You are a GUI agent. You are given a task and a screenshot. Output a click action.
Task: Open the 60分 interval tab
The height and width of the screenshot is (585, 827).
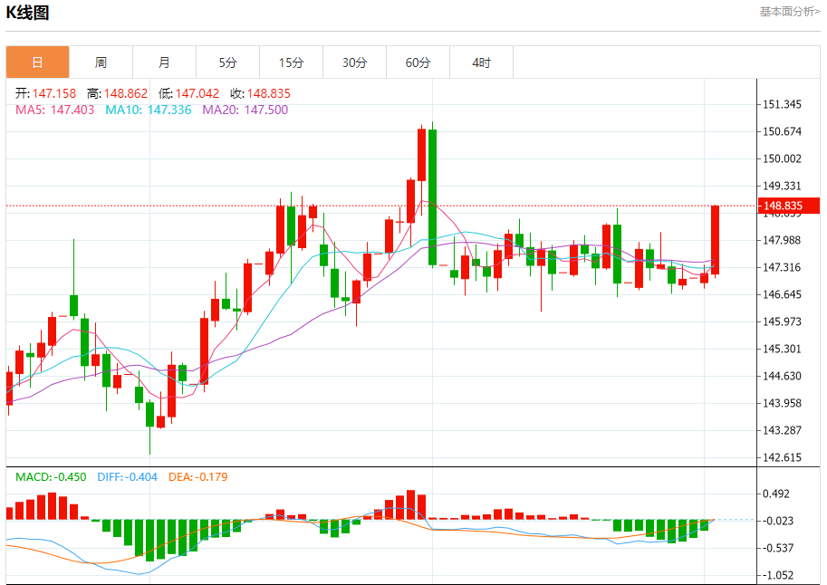pyautogui.click(x=418, y=62)
